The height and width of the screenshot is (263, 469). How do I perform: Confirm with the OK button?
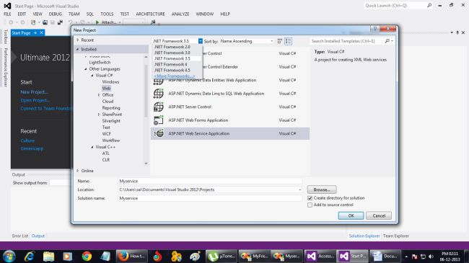[x=351, y=215]
